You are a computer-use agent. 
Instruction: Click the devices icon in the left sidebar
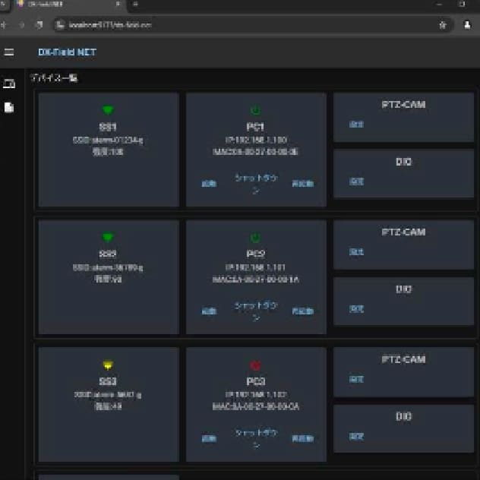(9, 84)
